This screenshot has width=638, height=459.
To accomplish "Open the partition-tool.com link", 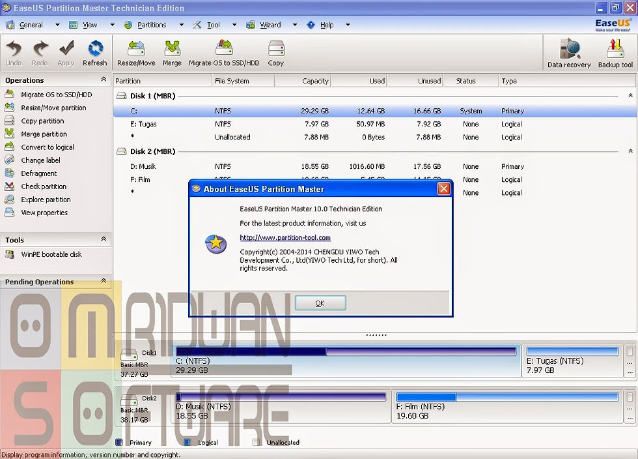I will (x=285, y=238).
